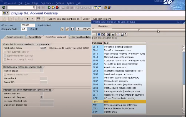This screenshot has height=117, width=186.
Task: Select row ICCF CO <-> FI reconciliation posting
Action: 119,98
